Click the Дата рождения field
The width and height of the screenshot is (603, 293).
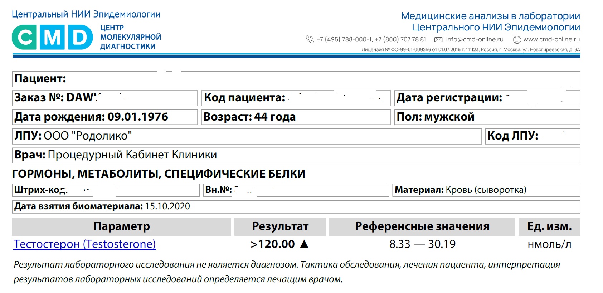pyautogui.click(x=104, y=117)
